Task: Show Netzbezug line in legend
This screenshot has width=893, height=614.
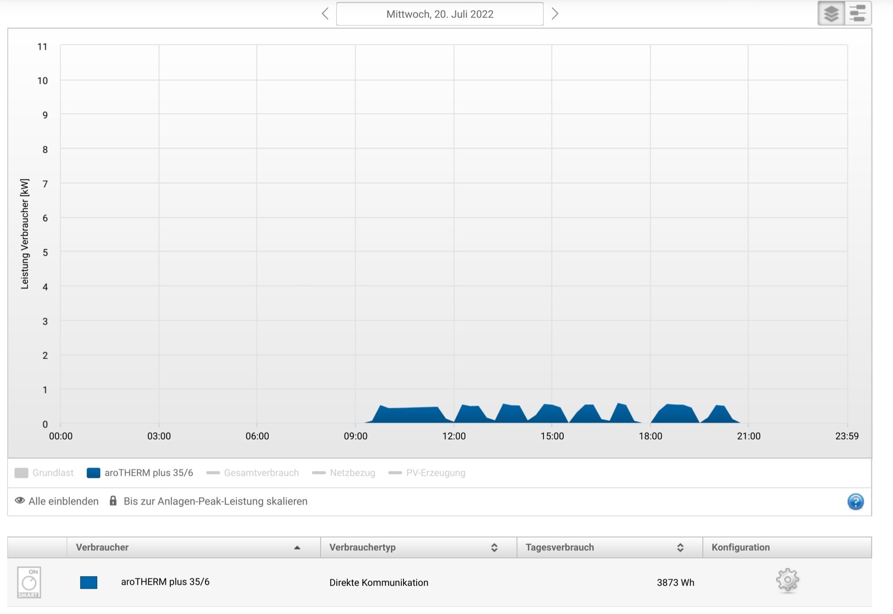Action: tap(344, 473)
